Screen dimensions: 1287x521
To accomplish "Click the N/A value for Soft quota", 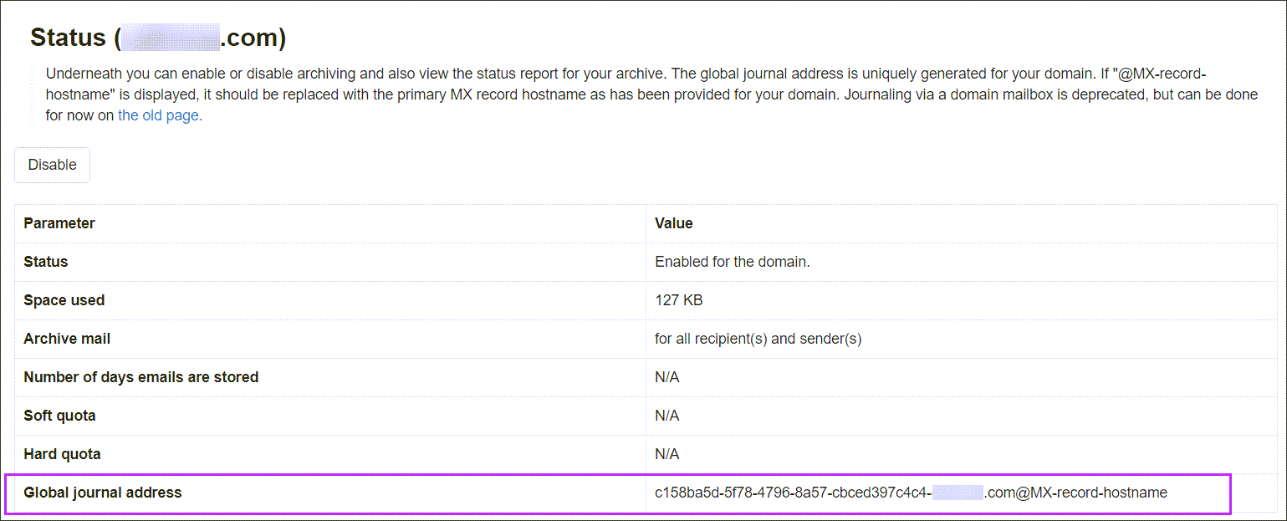I will coord(666,415).
